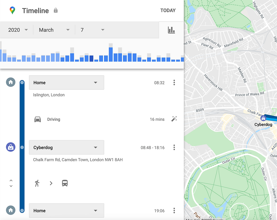Image resolution: width=277 pixels, height=220 pixels.
Task: Click the Fleet Rd label on map
Action: click(x=207, y=46)
